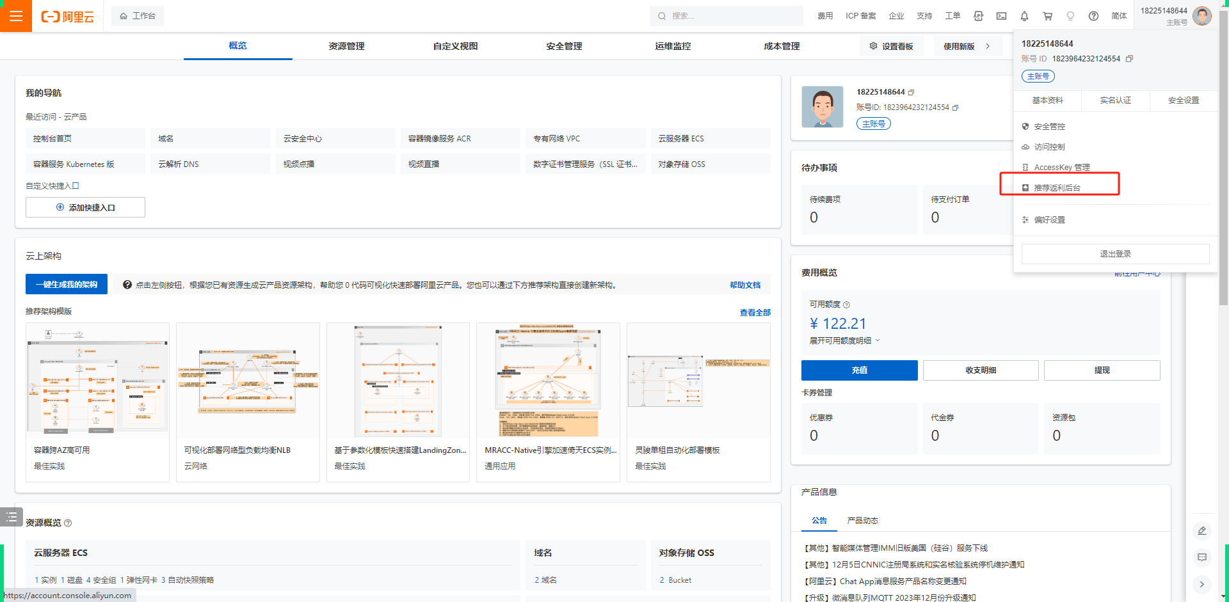Open the notification bell

pyautogui.click(x=1024, y=16)
